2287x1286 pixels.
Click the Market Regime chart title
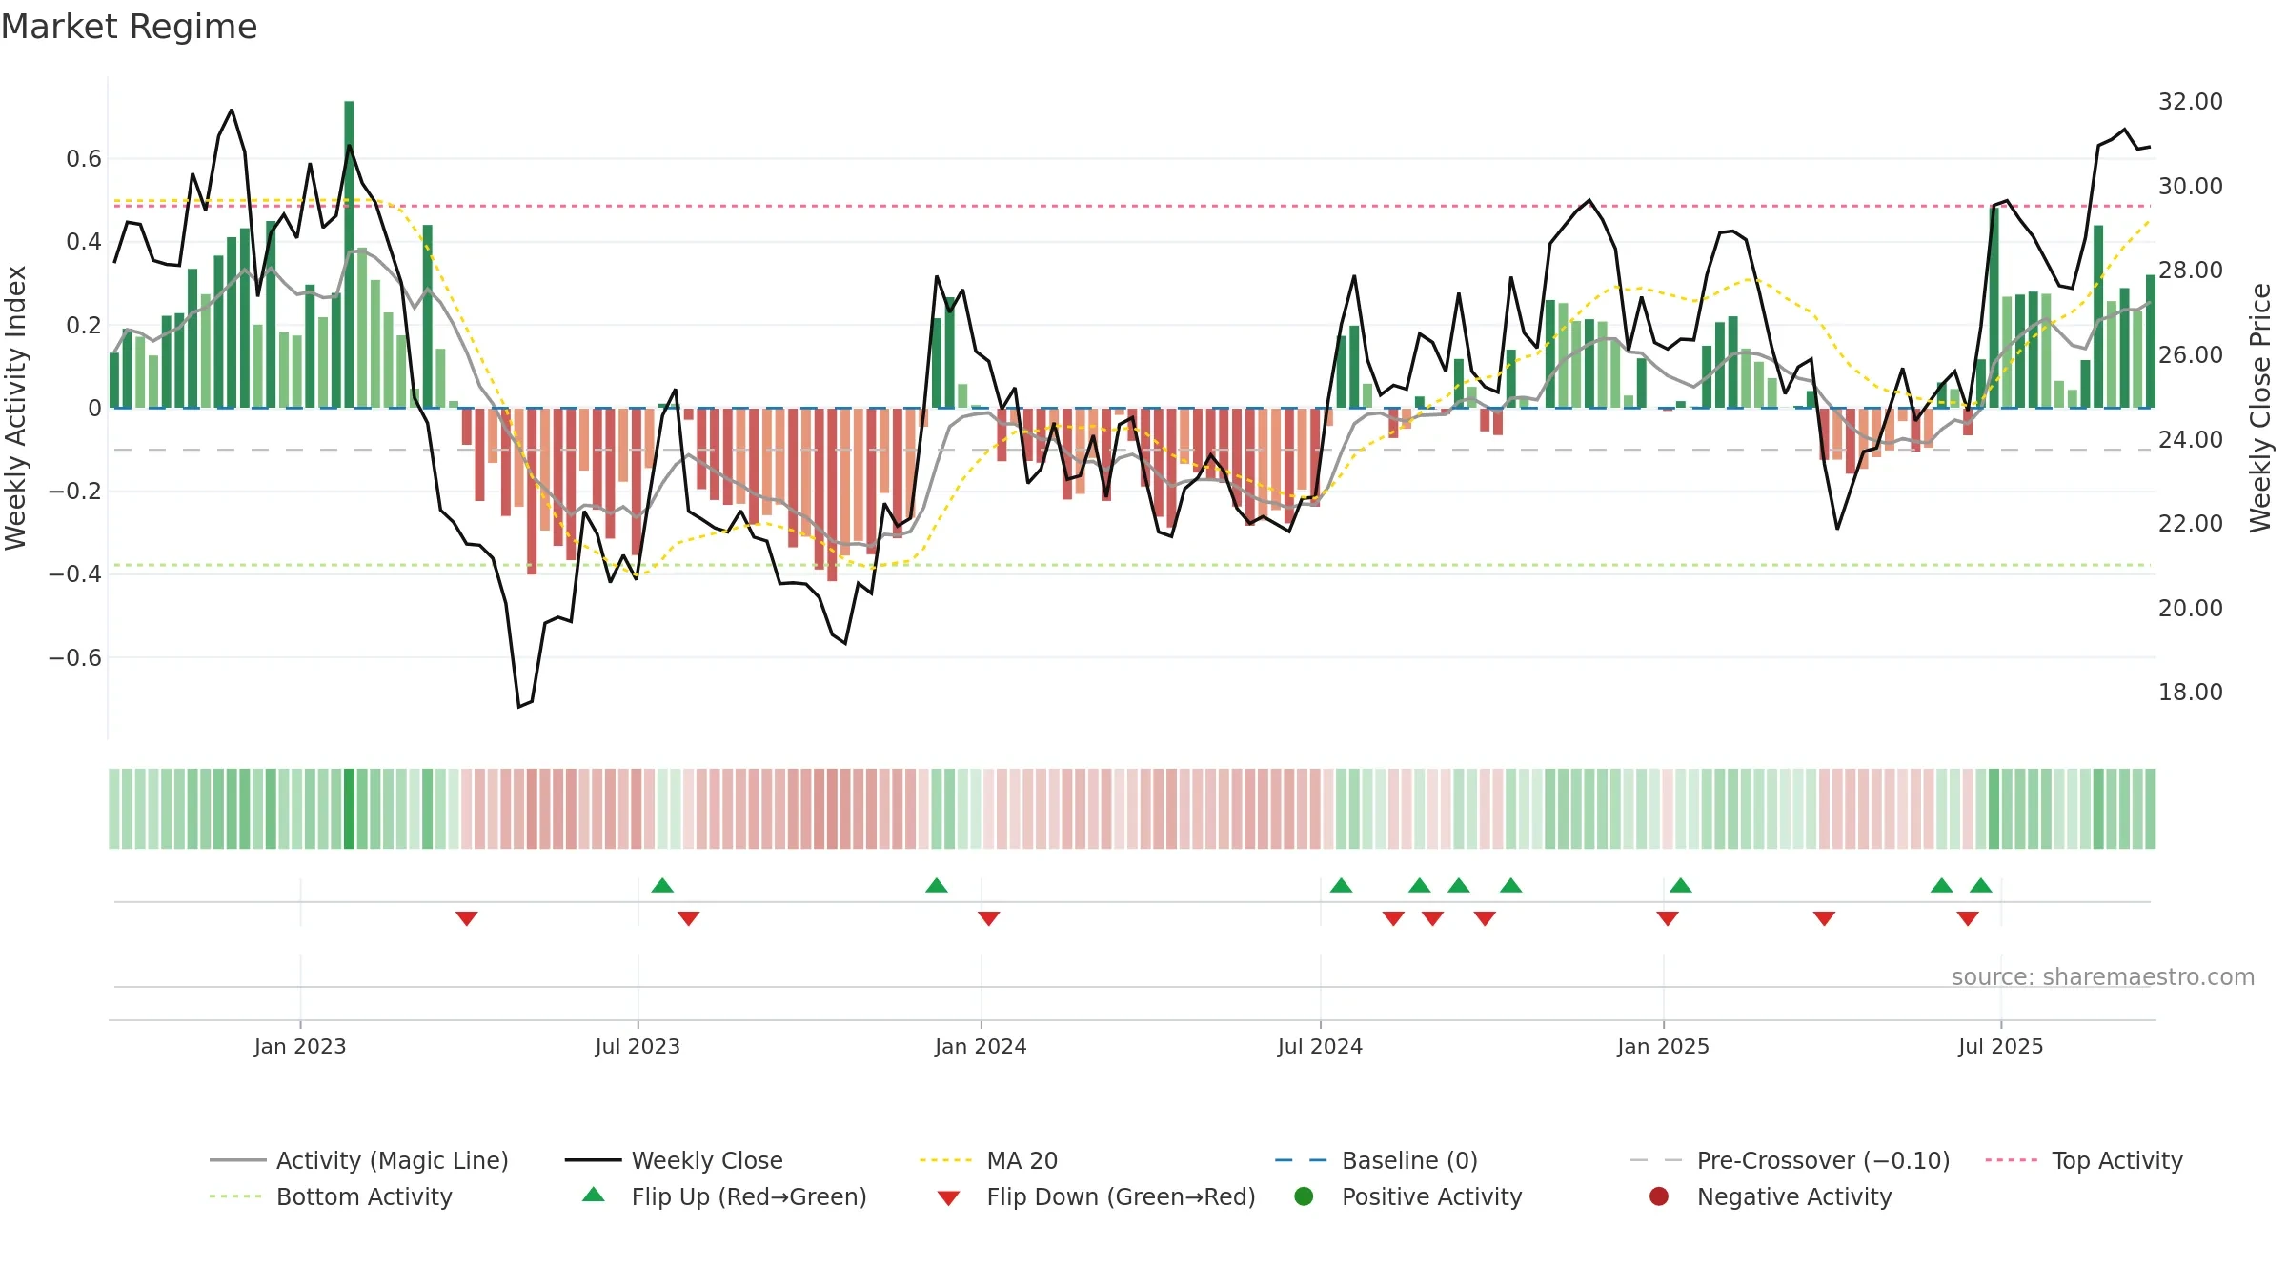[129, 27]
